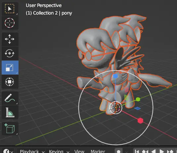Pick the Annotate pencil tool
This screenshot has height=153, width=177.
(x=10, y=98)
